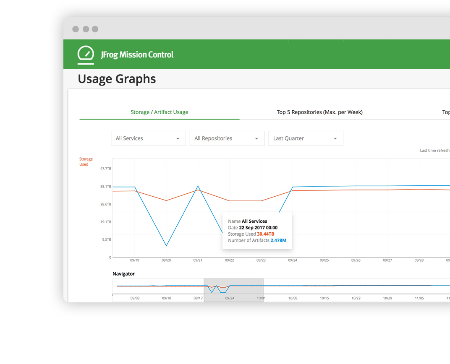Click the Usage Graphs page heading
Screen dimensions: 450x364
pyautogui.click(x=117, y=79)
